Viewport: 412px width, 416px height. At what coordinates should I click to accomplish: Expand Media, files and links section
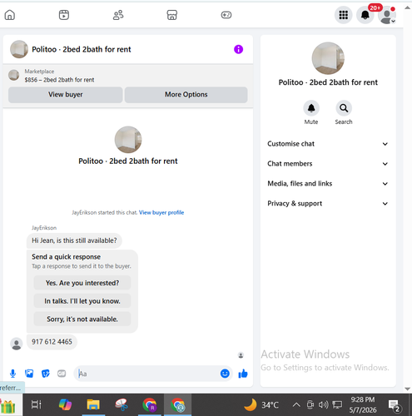point(328,184)
